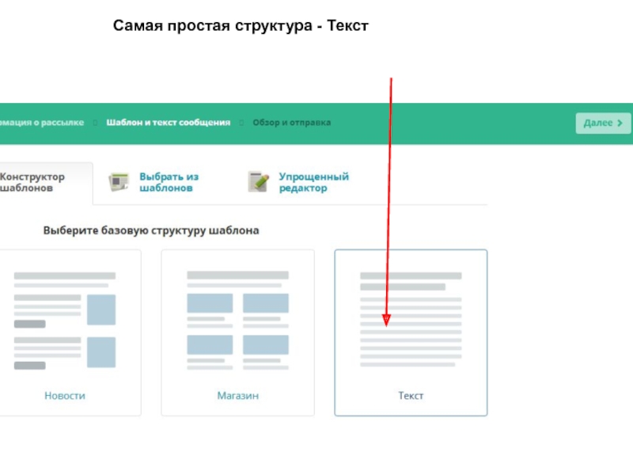The image size is (633, 475).
Task: Return to the информация о рассылке step
Action: click(42, 123)
